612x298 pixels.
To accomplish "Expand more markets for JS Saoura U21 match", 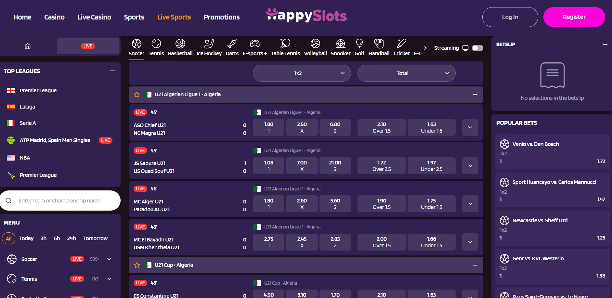I will point(470,166).
